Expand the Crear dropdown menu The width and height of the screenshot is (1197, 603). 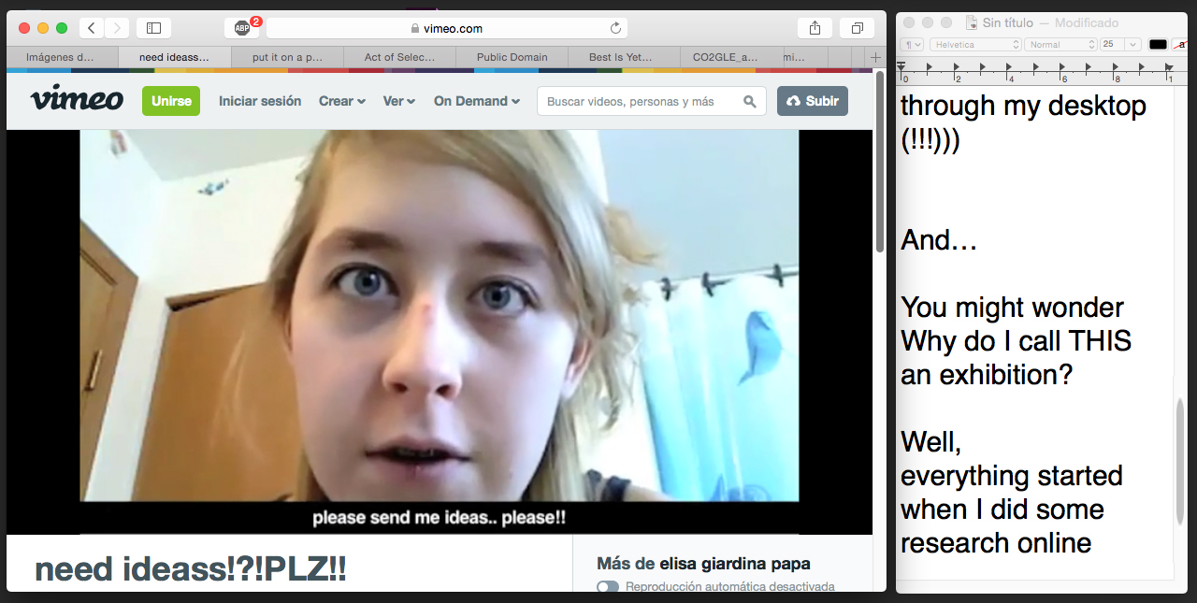(x=341, y=101)
